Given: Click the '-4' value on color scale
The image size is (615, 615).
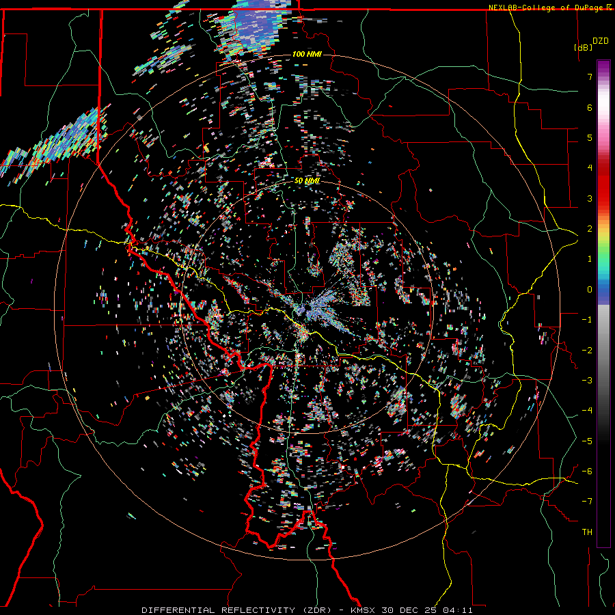Looking at the screenshot, I should click(587, 411).
